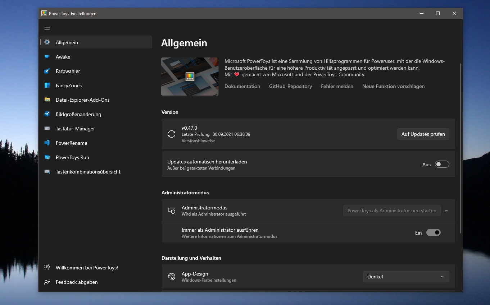Click the PowerToys Run icon

(47, 157)
